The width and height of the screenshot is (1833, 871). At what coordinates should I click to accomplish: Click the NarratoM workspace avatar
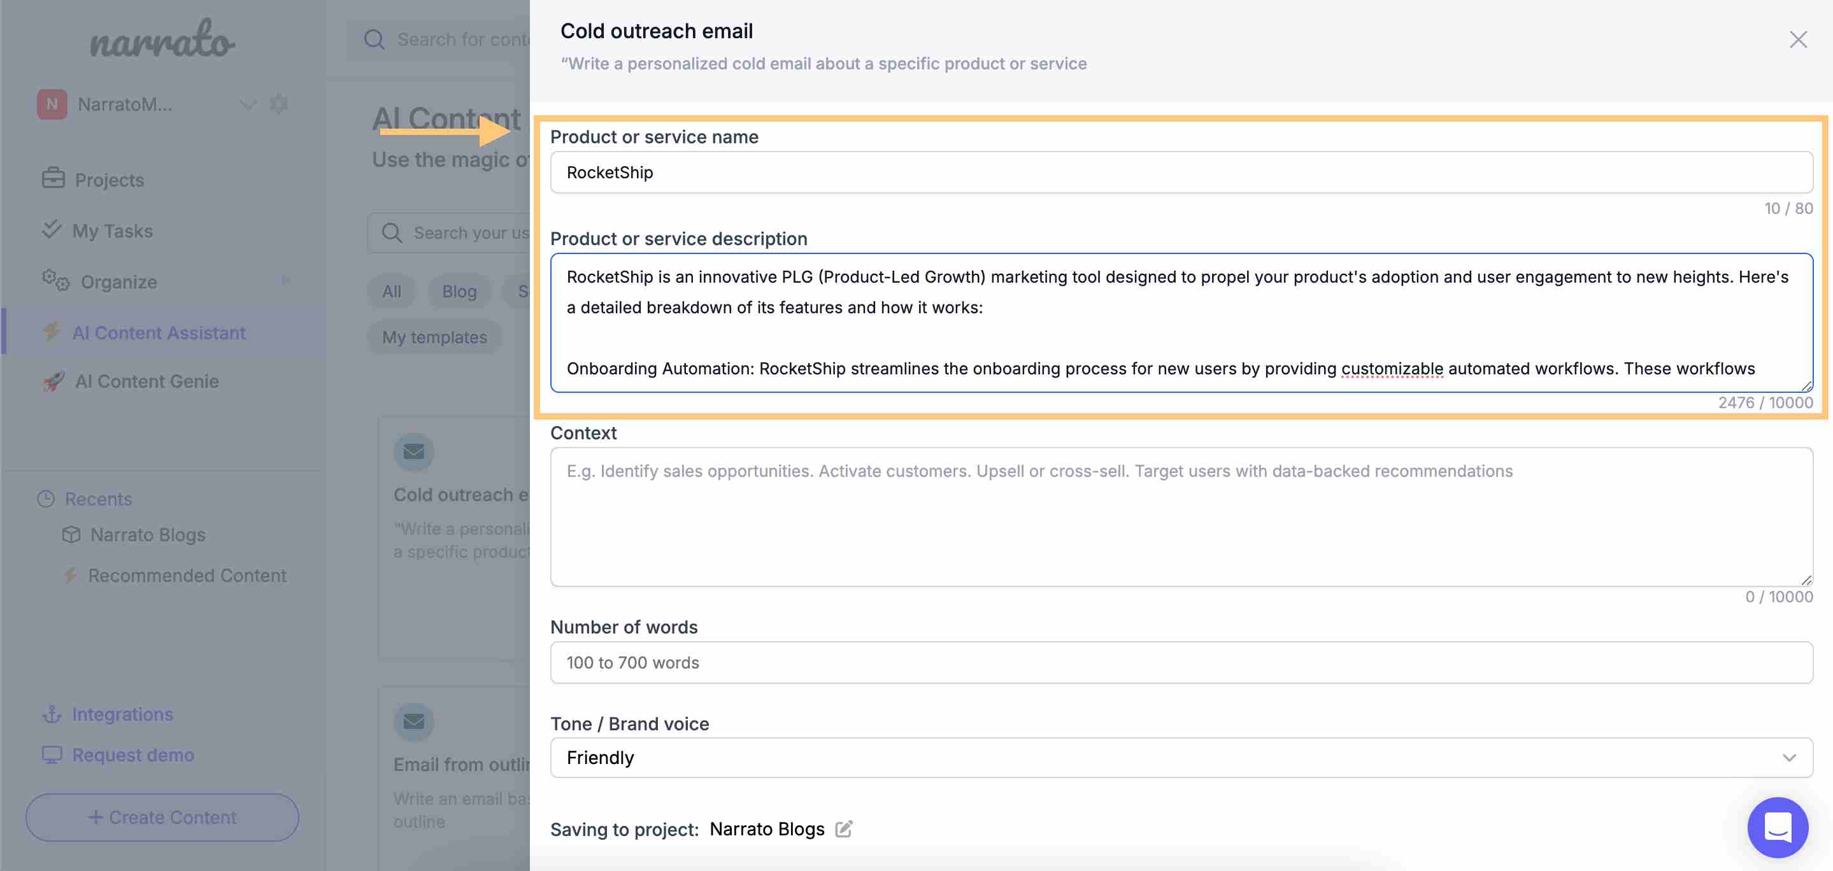(52, 104)
